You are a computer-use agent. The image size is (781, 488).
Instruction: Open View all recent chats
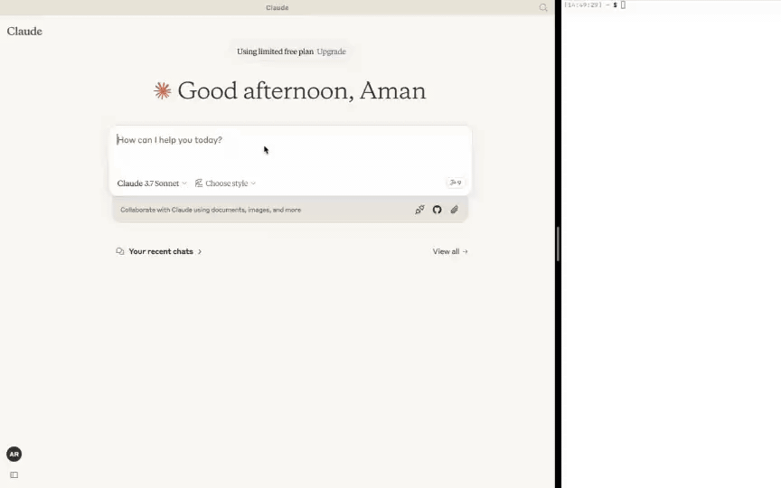(x=449, y=251)
